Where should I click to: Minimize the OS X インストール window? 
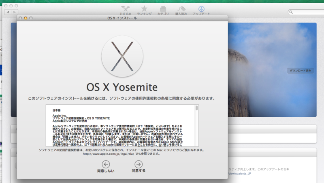pos(26,18)
